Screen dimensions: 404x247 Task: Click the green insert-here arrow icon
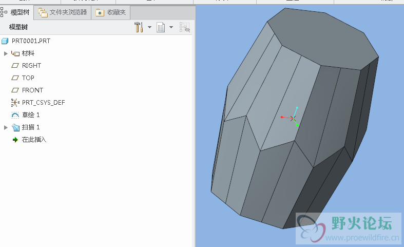(15, 140)
